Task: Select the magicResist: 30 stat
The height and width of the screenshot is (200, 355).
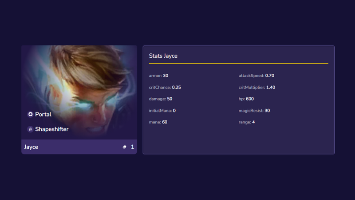Action: click(x=254, y=110)
